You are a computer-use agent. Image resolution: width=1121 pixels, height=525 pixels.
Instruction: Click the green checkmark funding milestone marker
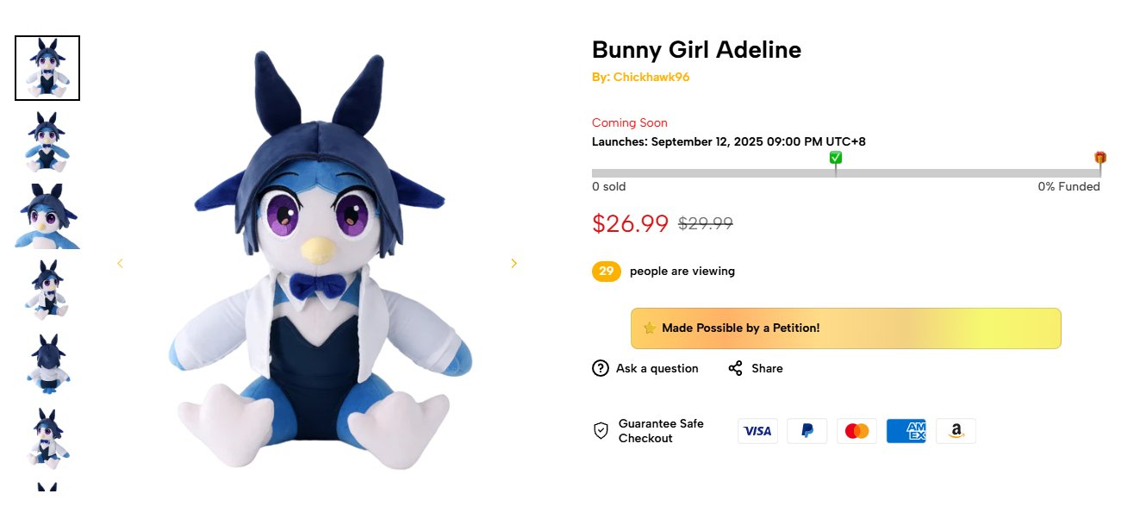(x=835, y=158)
